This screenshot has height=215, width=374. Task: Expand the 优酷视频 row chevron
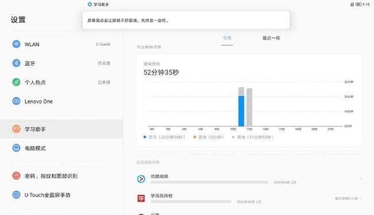pos(361,179)
